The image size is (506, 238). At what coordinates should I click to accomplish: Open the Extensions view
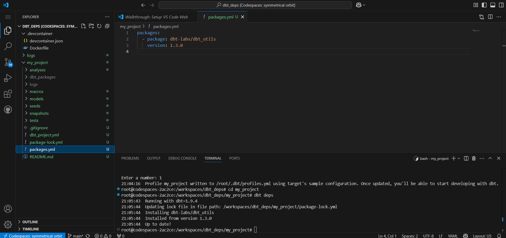(x=8, y=94)
